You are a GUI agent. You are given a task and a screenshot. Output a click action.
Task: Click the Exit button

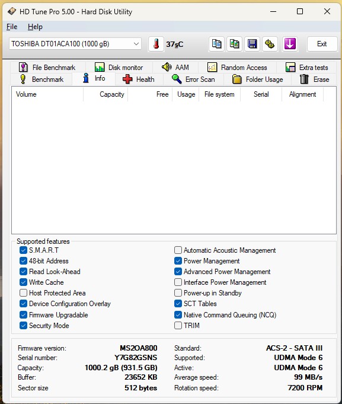pyautogui.click(x=322, y=44)
